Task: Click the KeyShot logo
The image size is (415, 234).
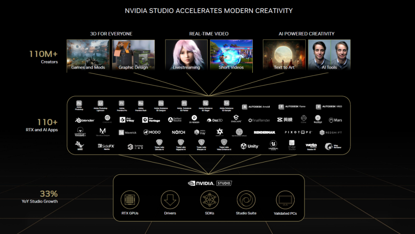Action: [318, 119]
